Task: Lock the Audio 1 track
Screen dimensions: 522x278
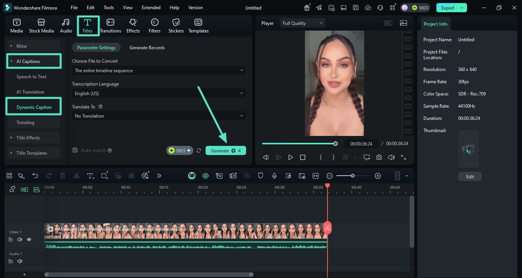Action: tap(11, 261)
